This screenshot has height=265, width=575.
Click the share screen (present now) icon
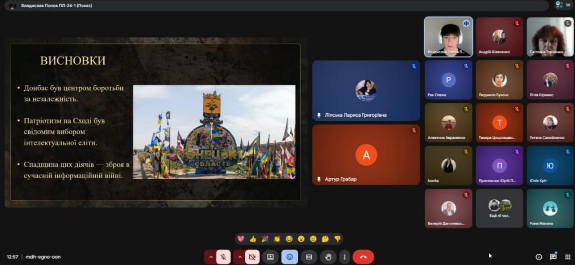[x=270, y=257]
